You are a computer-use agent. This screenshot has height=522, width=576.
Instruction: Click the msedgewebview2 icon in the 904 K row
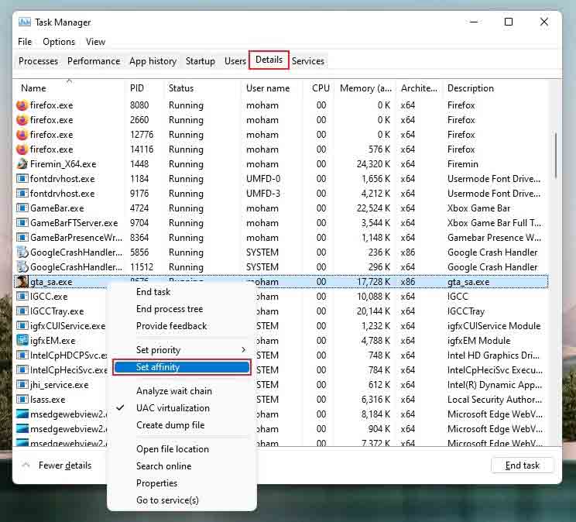(x=22, y=428)
